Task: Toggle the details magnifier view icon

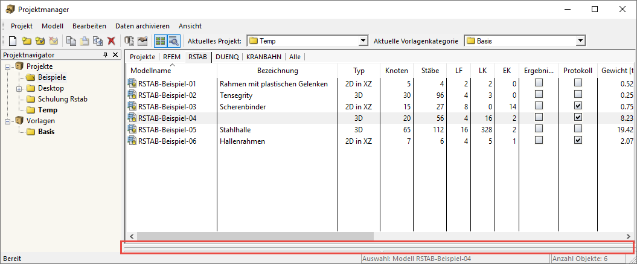Action: [x=173, y=40]
